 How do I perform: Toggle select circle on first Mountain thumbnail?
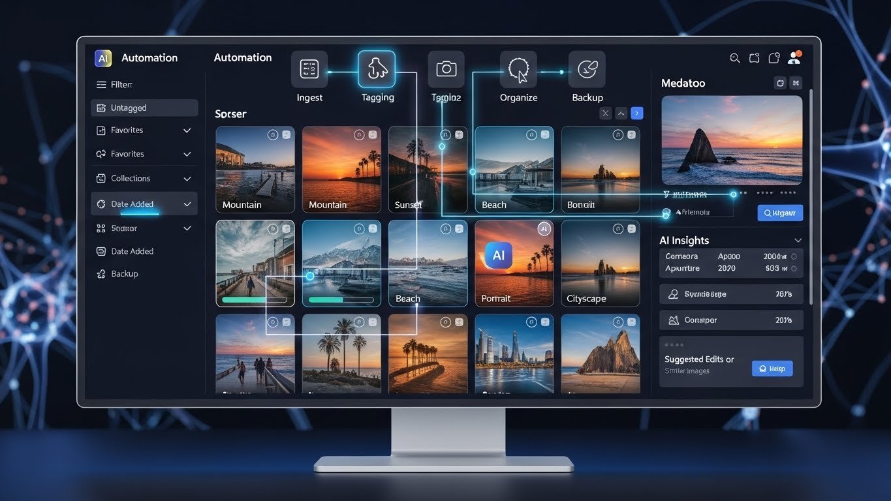[273, 135]
